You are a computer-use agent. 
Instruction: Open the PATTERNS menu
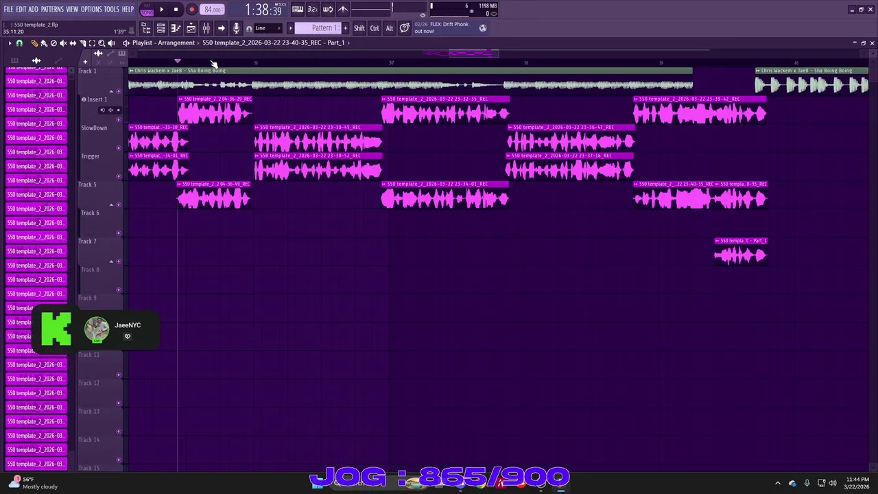point(52,9)
